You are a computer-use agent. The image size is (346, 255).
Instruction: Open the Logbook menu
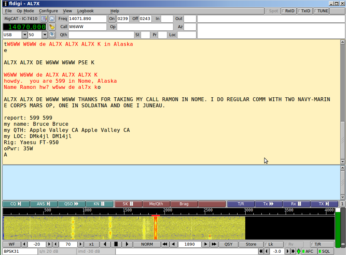point(85,11)
